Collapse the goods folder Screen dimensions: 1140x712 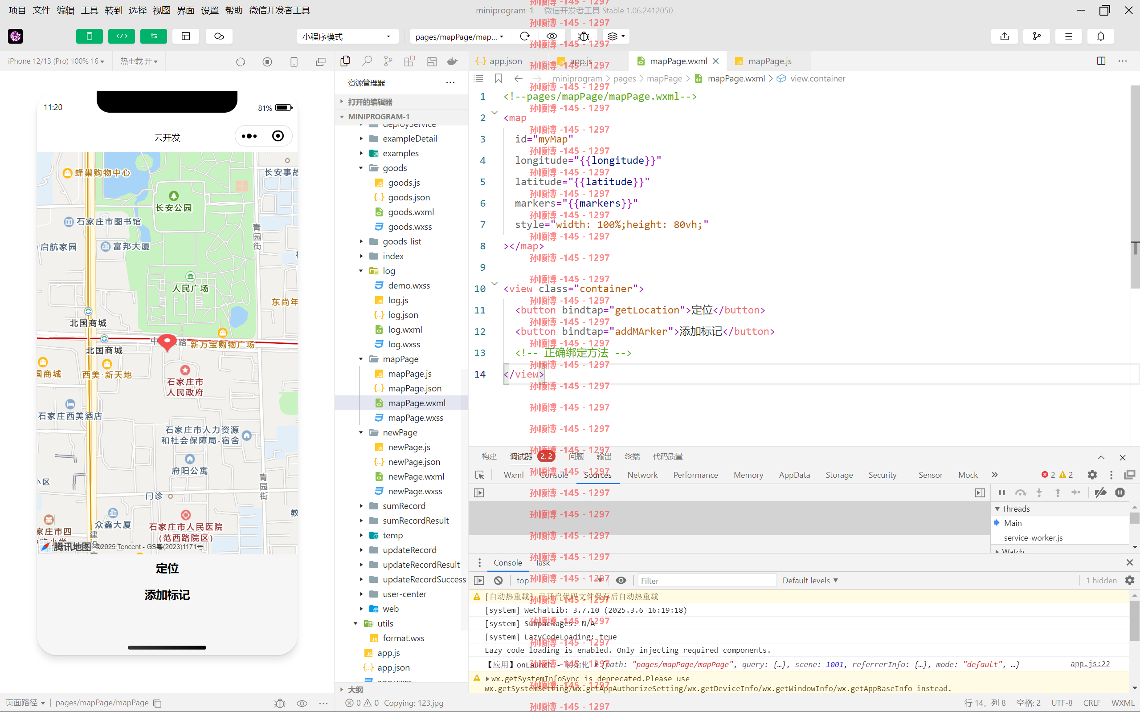pyautogui.click(x=361, y=168)
